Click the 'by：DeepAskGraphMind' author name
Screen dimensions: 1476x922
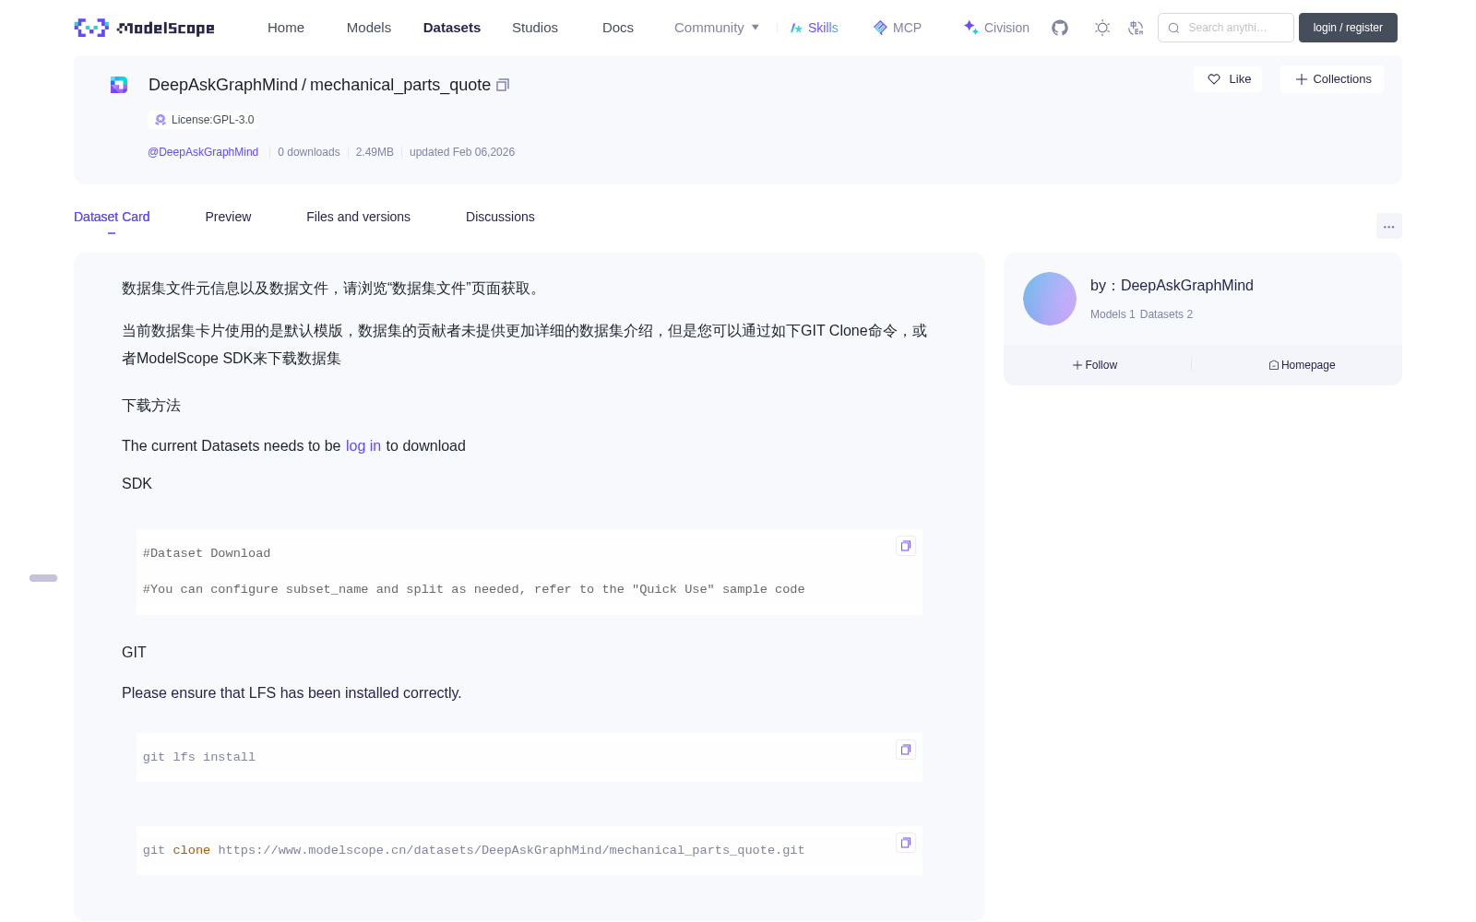pyautogui.click(x=1172, y=286)
